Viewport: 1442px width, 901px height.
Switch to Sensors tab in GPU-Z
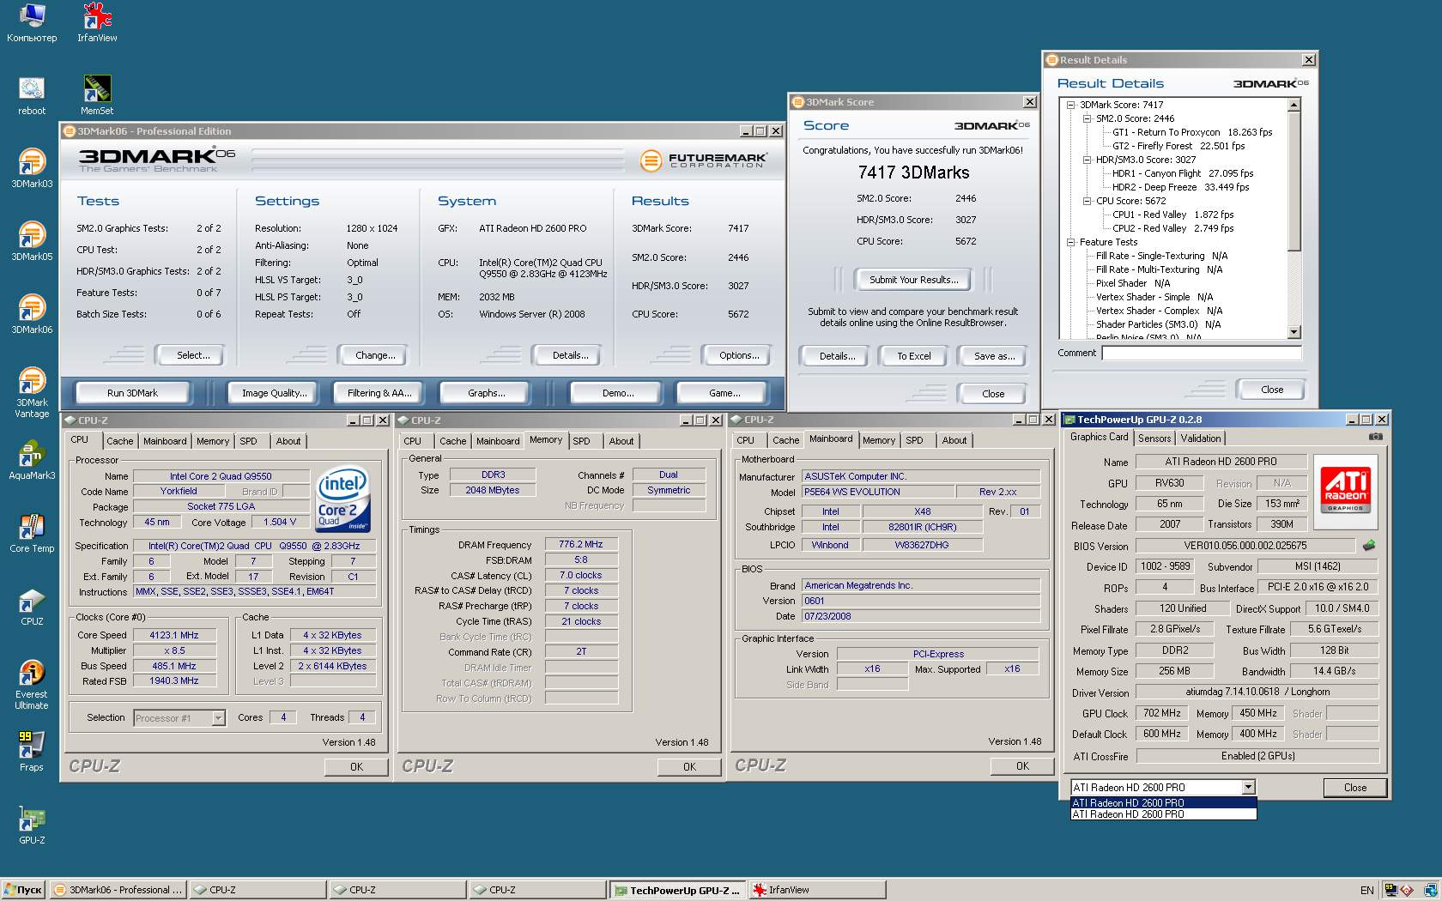1154,438
